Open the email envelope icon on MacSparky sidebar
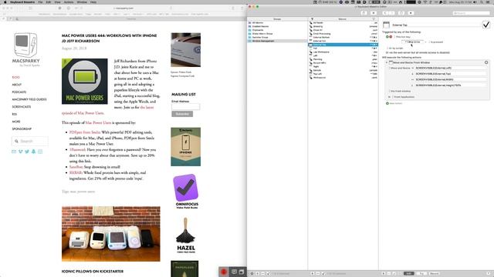 click(x=14, y=152)
